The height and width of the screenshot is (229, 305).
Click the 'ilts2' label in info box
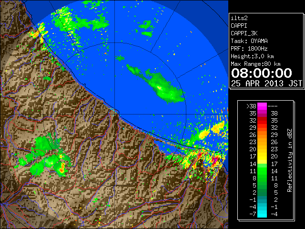coord(239,18)
